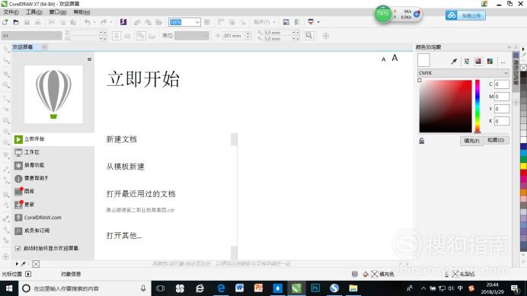The height and width of the screenshot is (296, 527).
Task: Toggle always show welcome screen checkbox
Action: pos(18,248)
